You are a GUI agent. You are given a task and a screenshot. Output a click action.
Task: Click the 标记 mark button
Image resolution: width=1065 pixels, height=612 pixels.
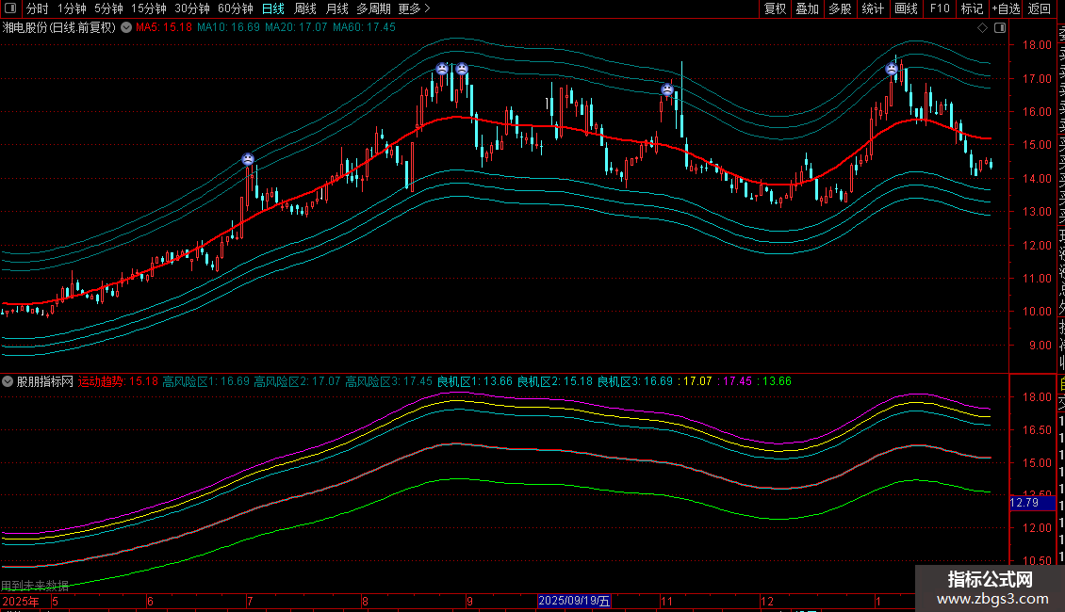[972, 8]
